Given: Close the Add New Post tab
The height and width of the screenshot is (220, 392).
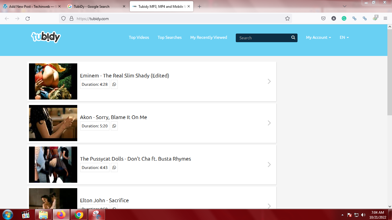Looking at the screenshot, I should 59,6.
